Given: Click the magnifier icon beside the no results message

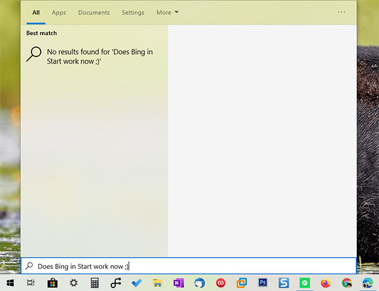Looking at the screenshot, I should coord(34,54).
